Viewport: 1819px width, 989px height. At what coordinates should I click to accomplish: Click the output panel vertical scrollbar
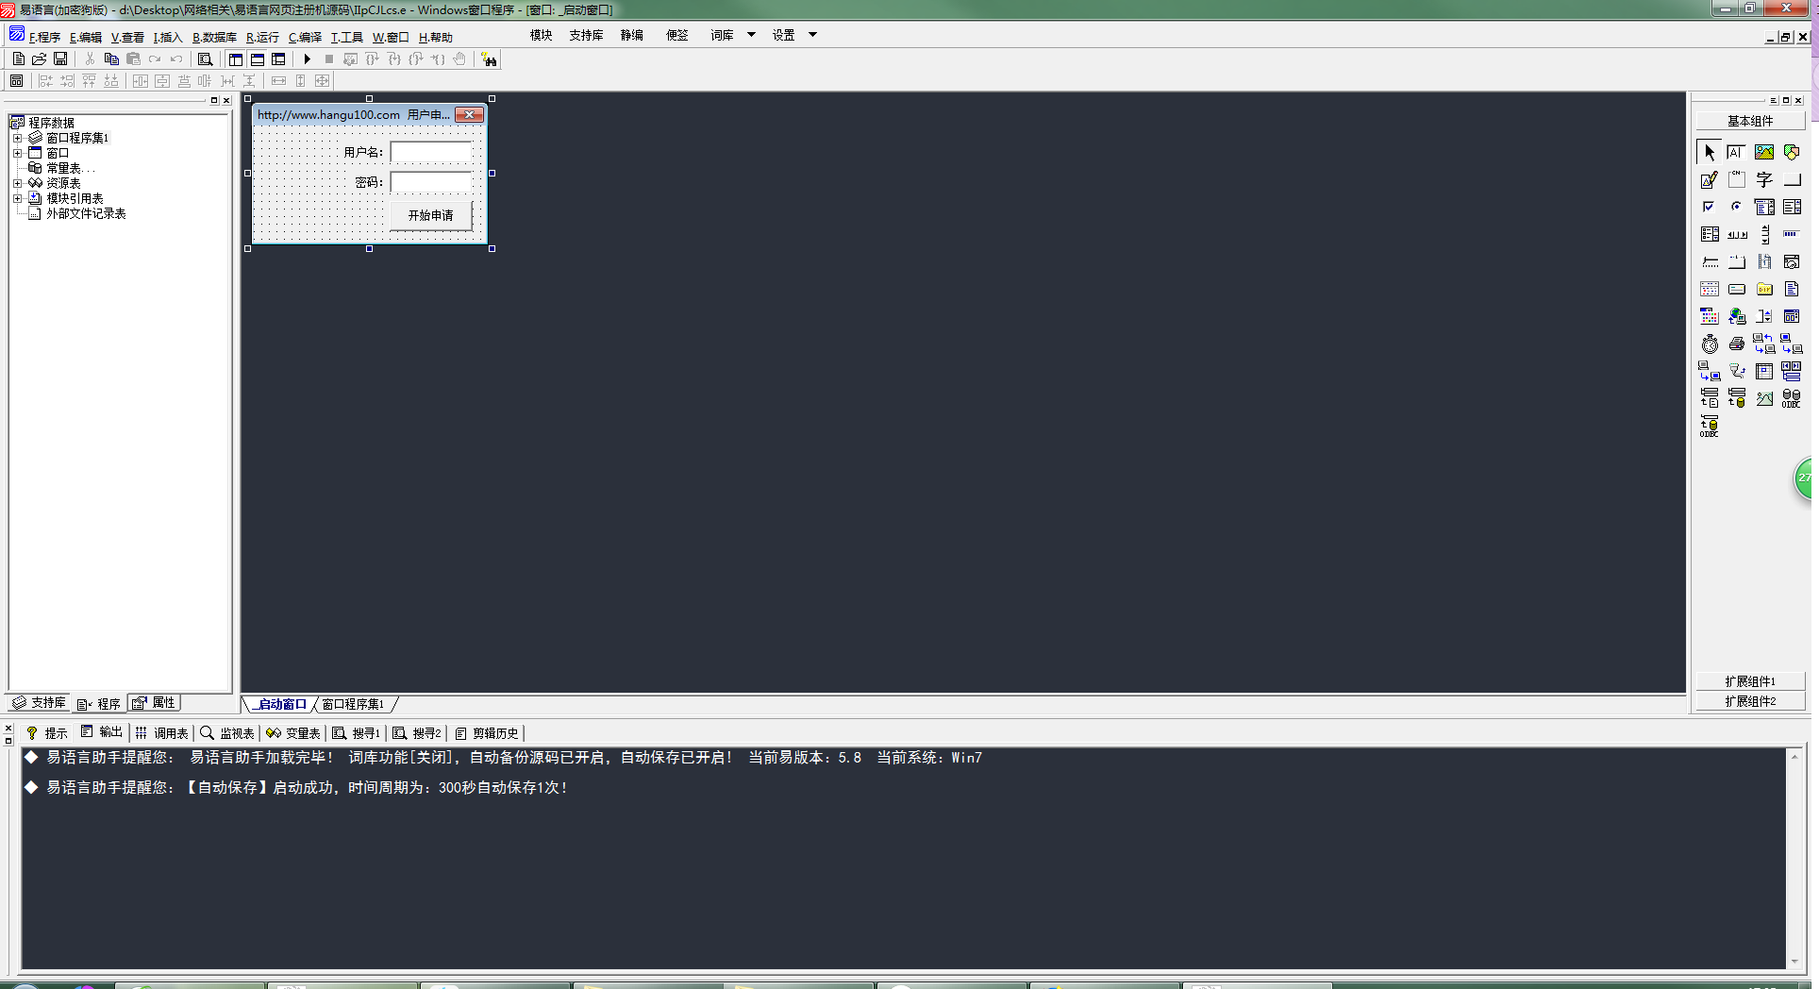[1794, 859]
